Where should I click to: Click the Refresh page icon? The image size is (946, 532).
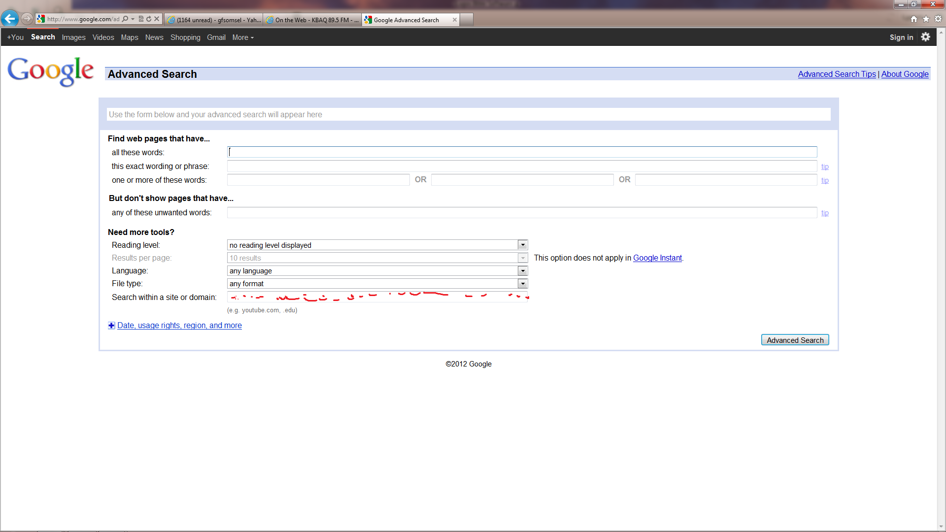click(x=149, y=19)
